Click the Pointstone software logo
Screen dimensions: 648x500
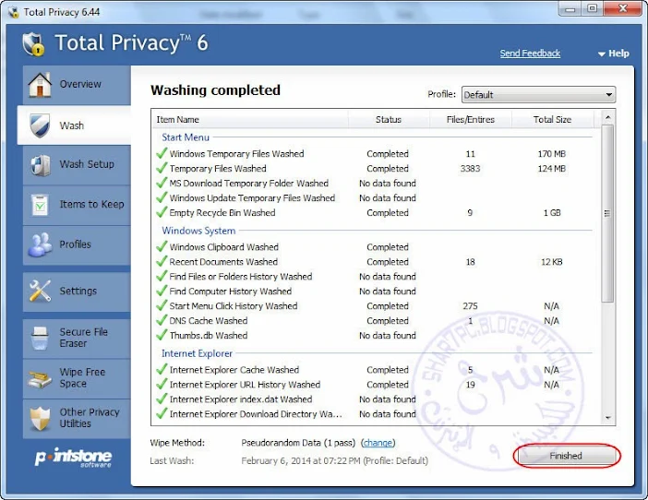tap(73, 458)
